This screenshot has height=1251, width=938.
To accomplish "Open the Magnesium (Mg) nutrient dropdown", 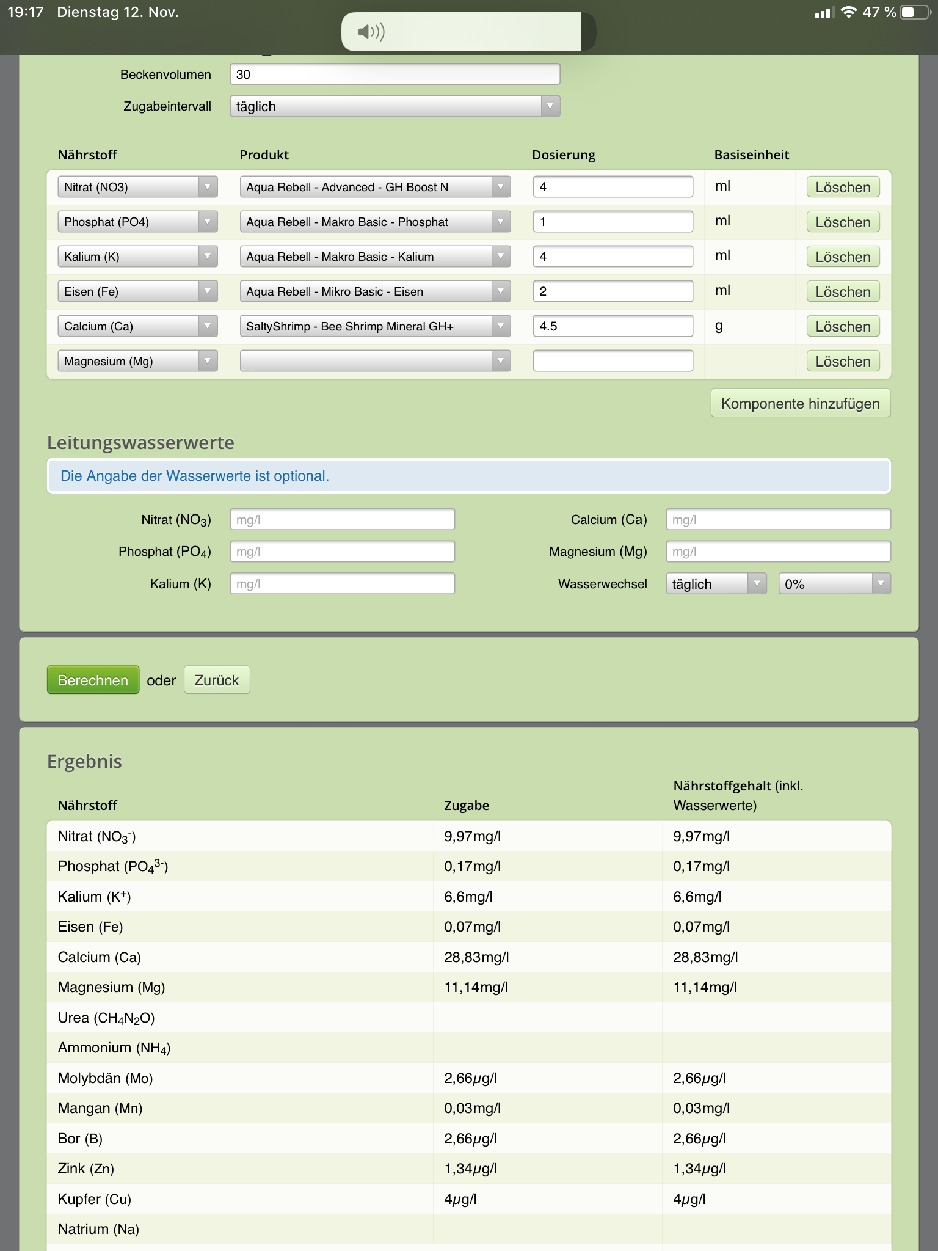I will click(137, 361).
